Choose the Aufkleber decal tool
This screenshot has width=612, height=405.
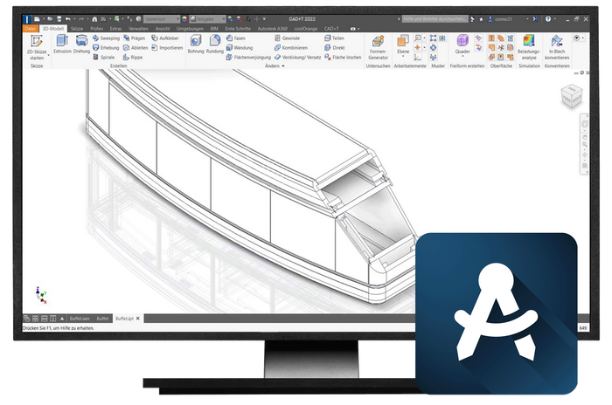coord(165,38)
